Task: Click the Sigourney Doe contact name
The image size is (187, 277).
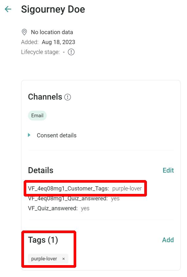Action: pyautogui.click(x=53, y=9)
